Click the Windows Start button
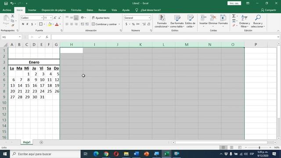Image resolution: width=281 pixels, height=158 pixels. click(5, 154)
